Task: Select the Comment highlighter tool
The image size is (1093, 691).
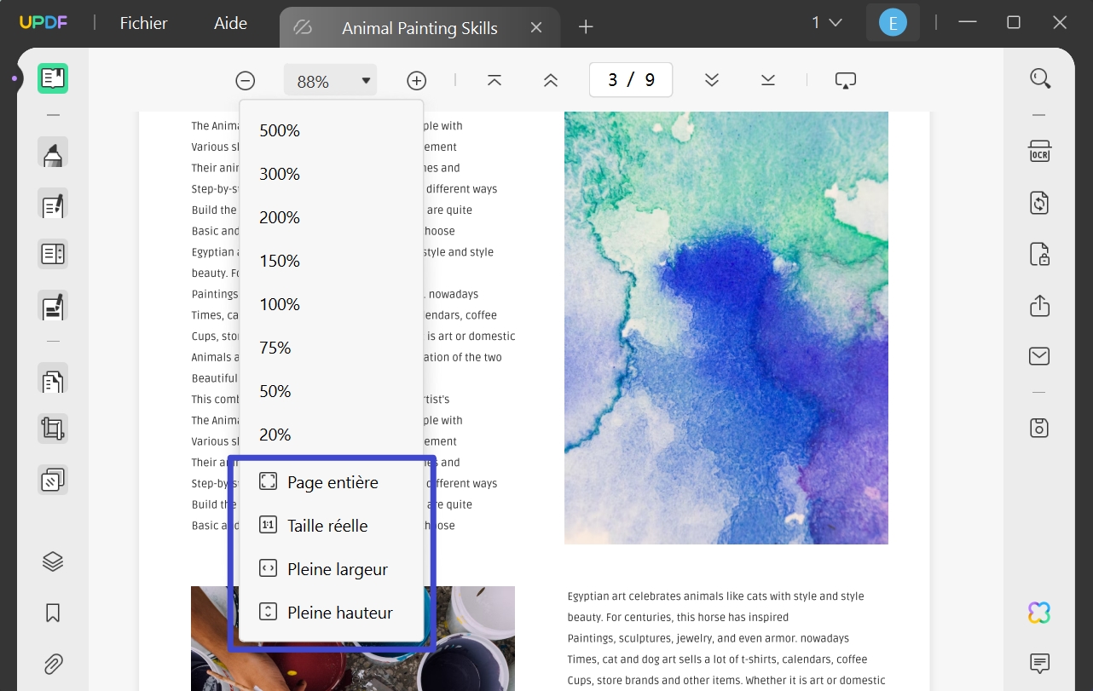Action: (53, 153)
